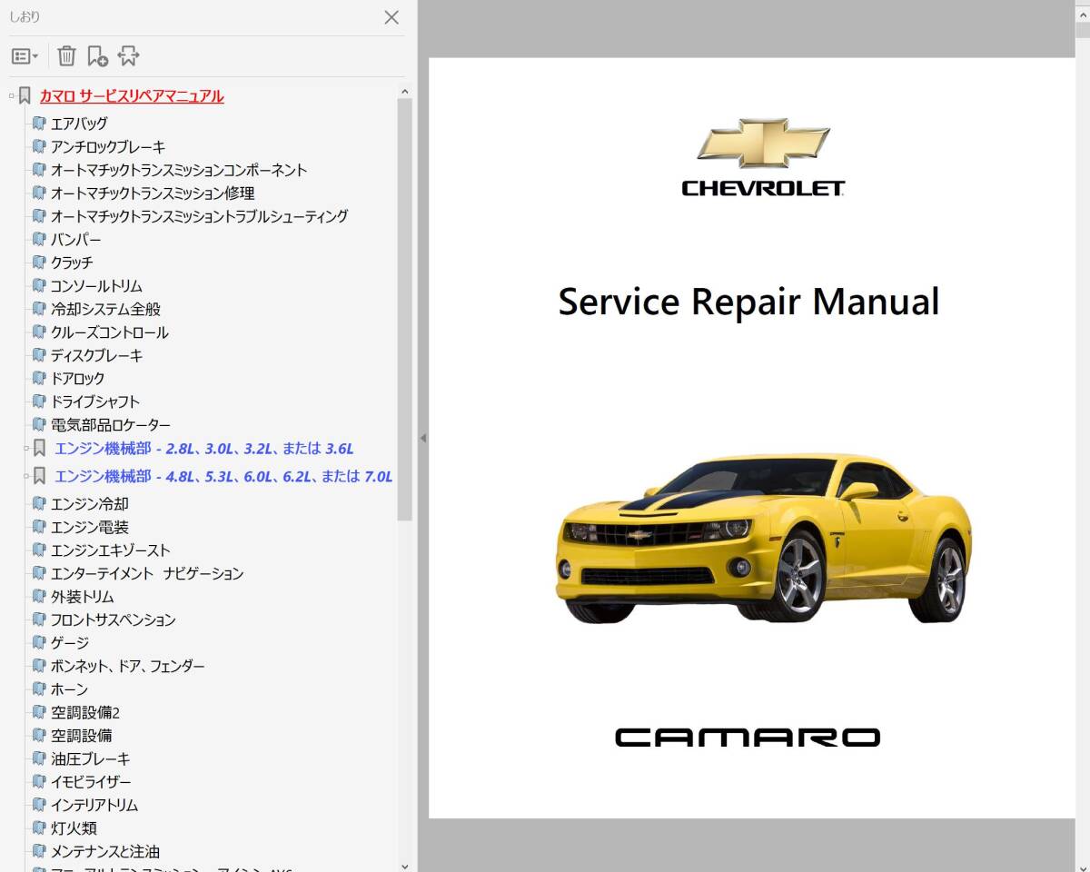Expand the エンジン機械部 4.8L–7.0L bookmark

(26, 476)
